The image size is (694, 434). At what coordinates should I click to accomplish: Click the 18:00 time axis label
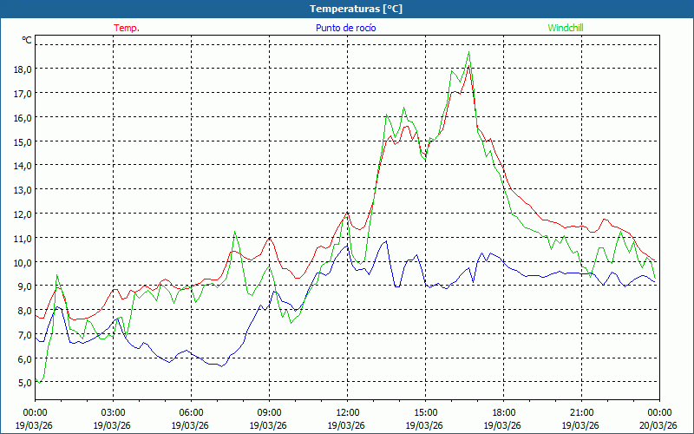503,412
